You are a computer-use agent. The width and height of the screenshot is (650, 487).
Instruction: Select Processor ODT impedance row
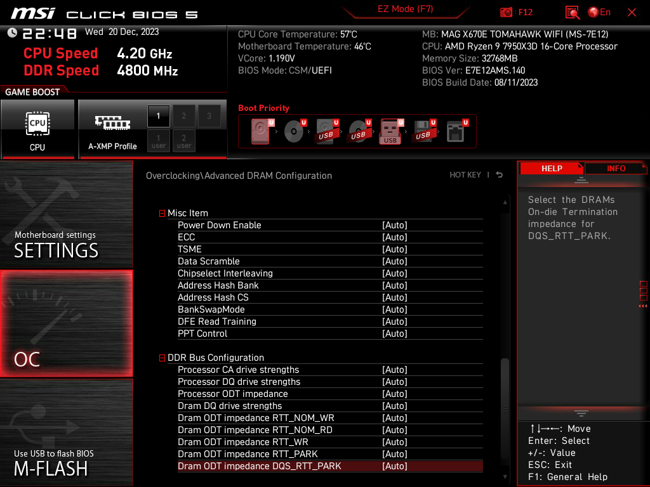click(330, 394)
